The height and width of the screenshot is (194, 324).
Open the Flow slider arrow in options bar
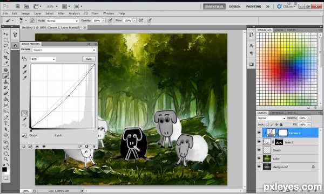134,20
